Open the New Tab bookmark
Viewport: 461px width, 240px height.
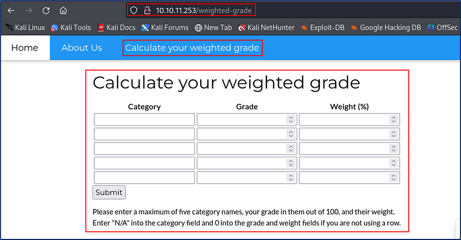point(213,27)
